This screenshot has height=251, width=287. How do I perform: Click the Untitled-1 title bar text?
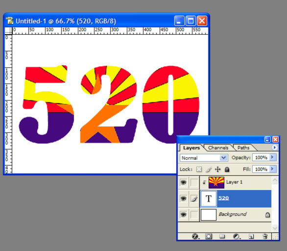66,21
